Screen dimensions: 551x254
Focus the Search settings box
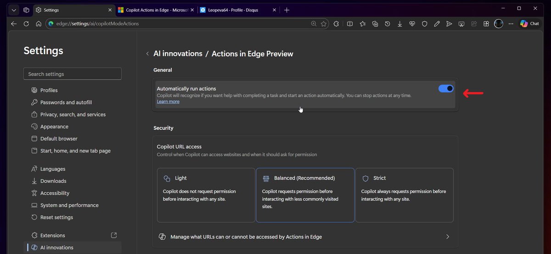(x=73, y=74)
